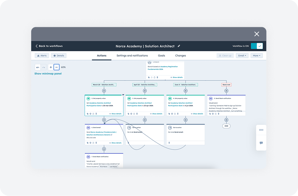
Task: Click the redo arrow button
Action: (43, 67)
